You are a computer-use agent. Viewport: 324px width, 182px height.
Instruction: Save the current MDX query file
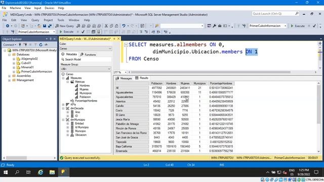click(45, 26)
